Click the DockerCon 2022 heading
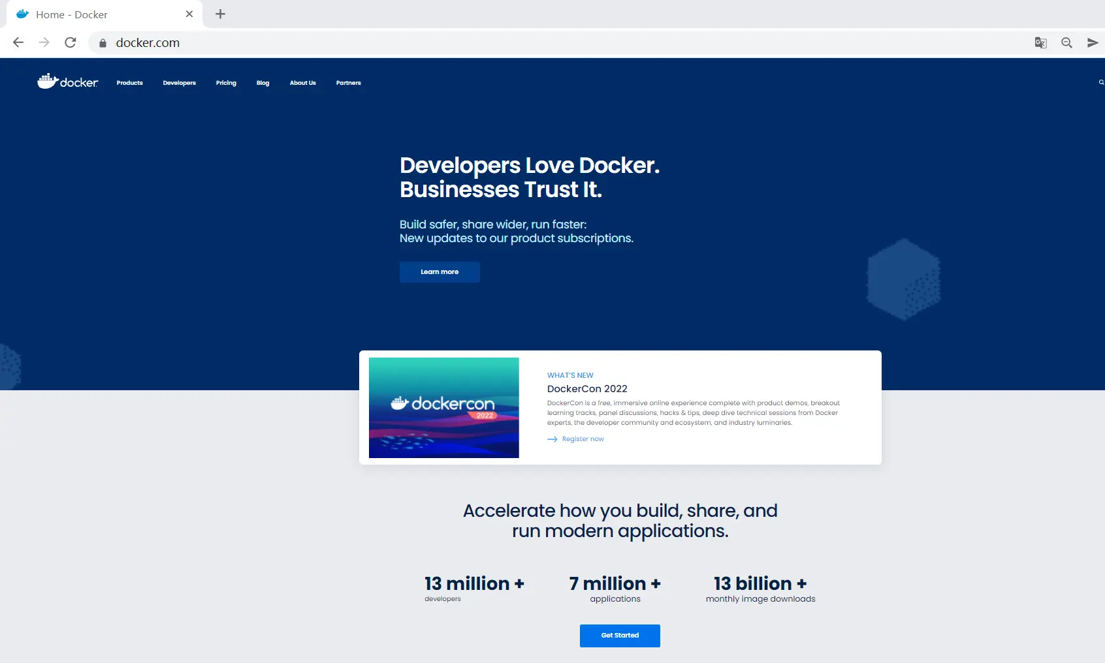1105x663 pixels. [x=587, y=389]
